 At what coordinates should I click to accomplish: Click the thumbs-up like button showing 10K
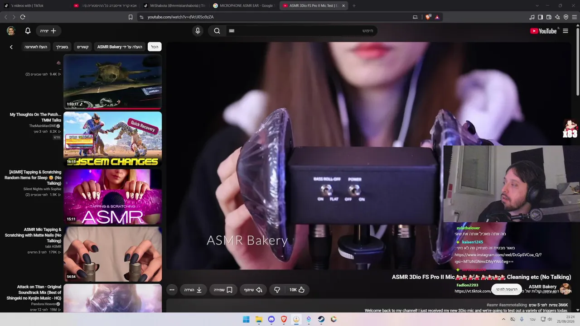297,290
